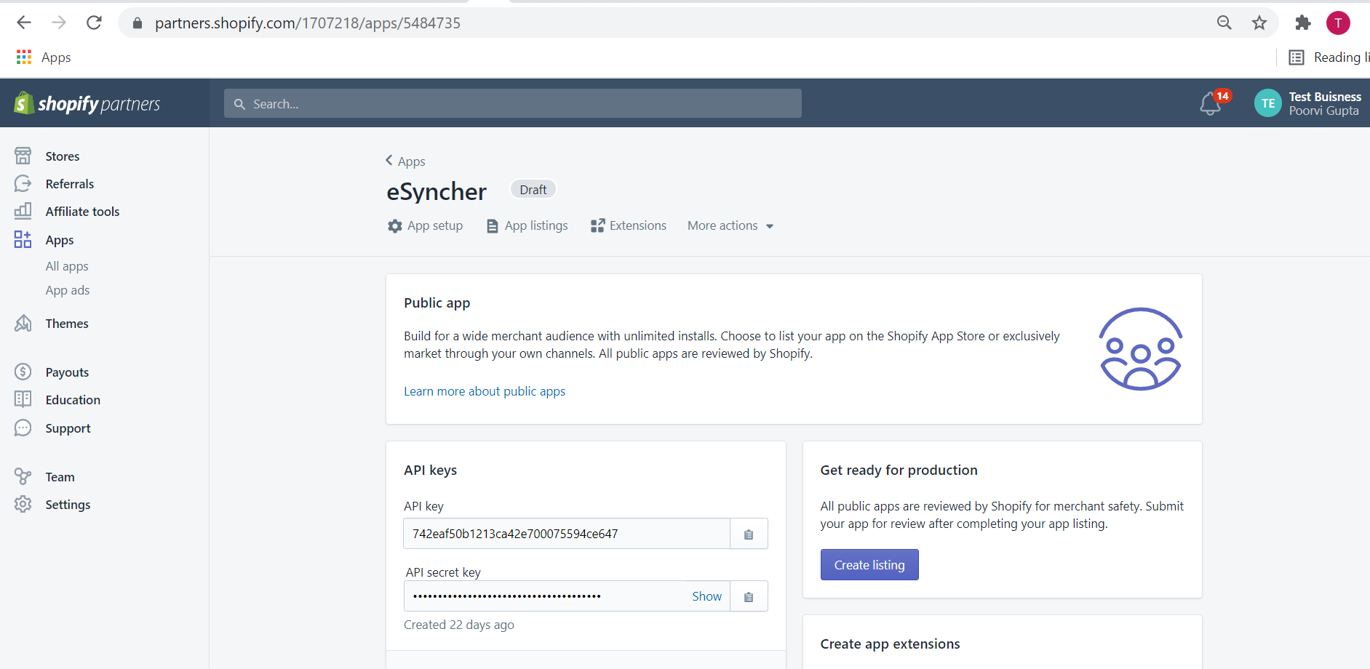Click the Affiliate tools chart icon
Viewport: 1370px width, 669px height.
[23, 211]
